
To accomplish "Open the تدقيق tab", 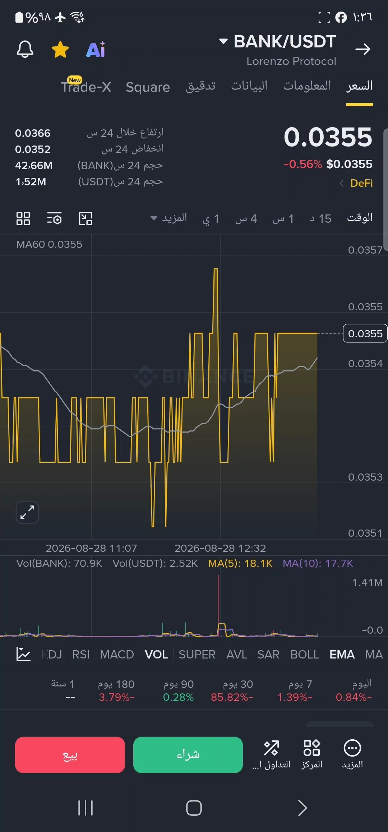I will (200, 86).
